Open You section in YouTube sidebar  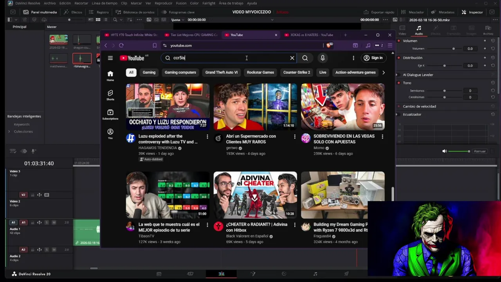110,134
